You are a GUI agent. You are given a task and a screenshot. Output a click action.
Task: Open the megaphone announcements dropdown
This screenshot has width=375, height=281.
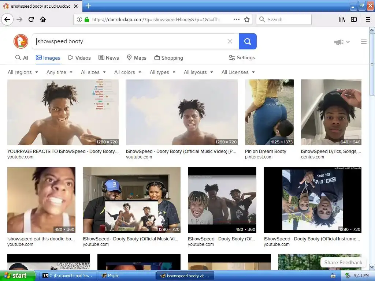(x=342, y=42)
